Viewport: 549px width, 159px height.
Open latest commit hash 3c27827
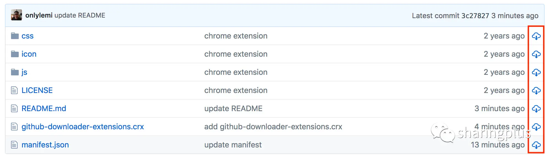[475, 16]
